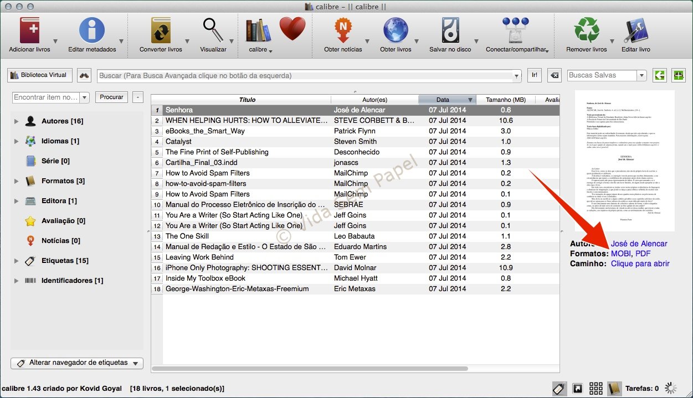The height and width of the screenshot is (398, 693).
Task: Toggle cover grid icon in status bar
Action: 596,389
